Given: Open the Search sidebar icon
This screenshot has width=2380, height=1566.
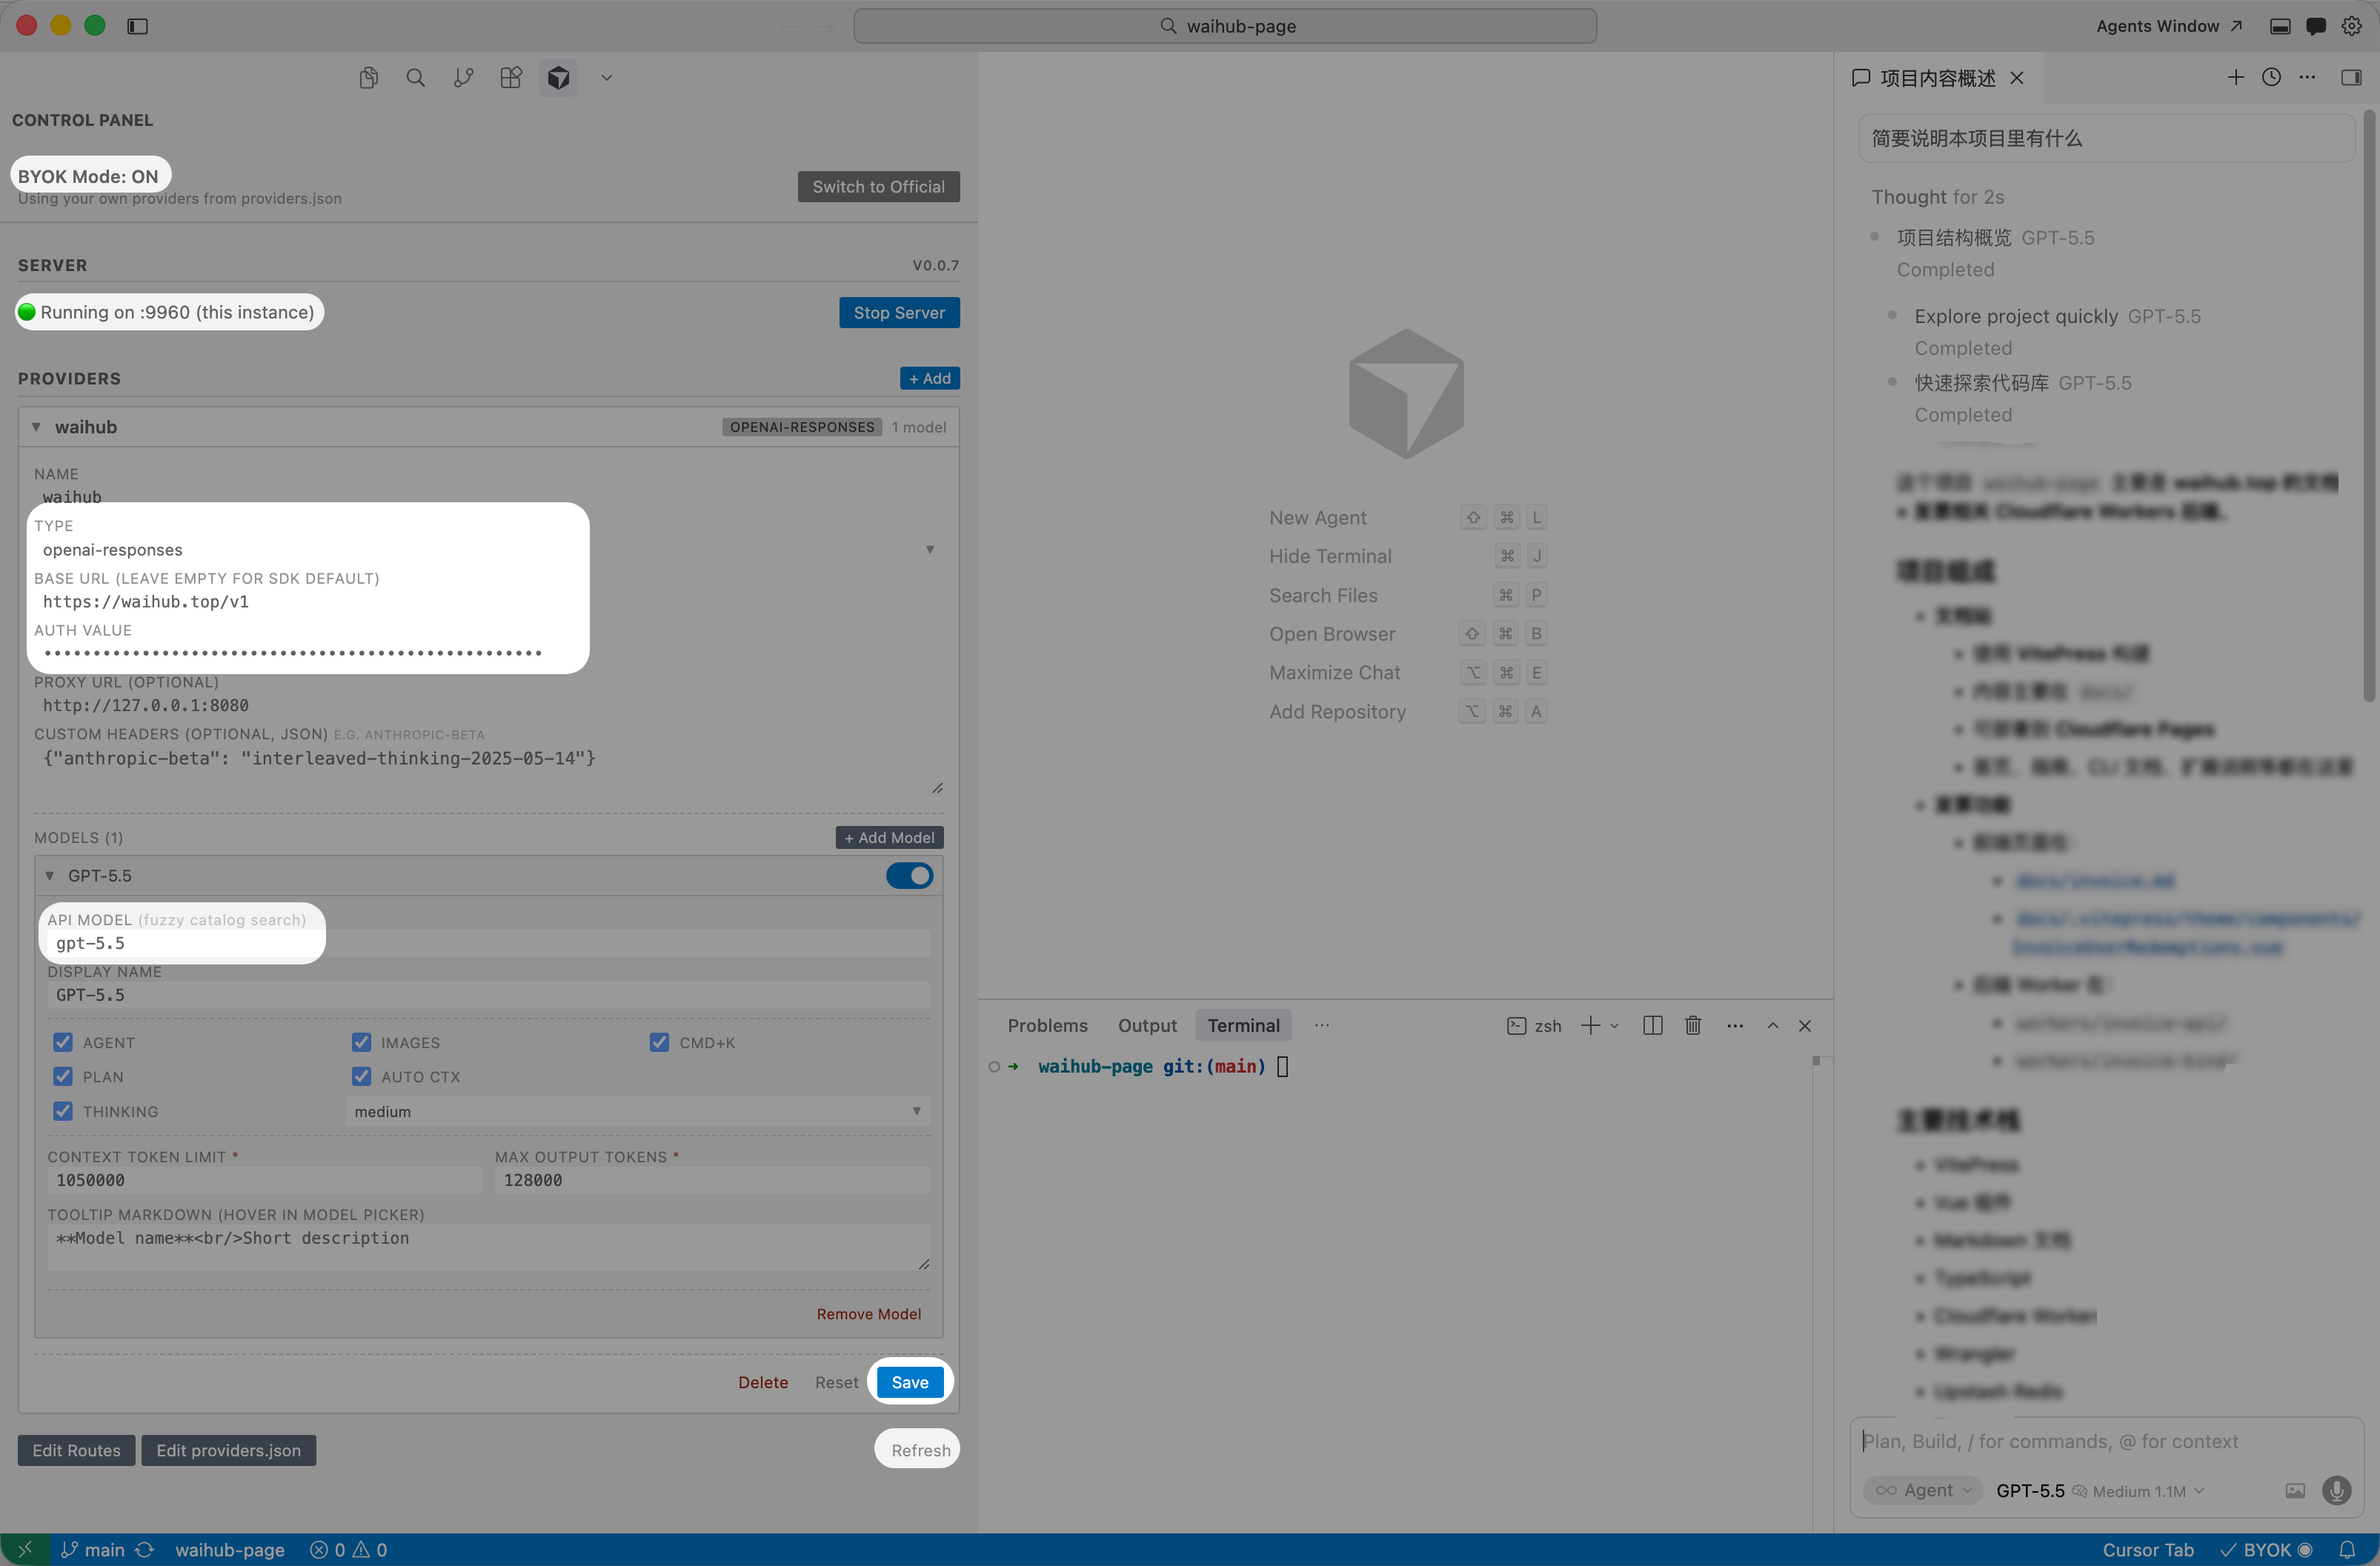Looking at the screenshot, I should 415,78.
